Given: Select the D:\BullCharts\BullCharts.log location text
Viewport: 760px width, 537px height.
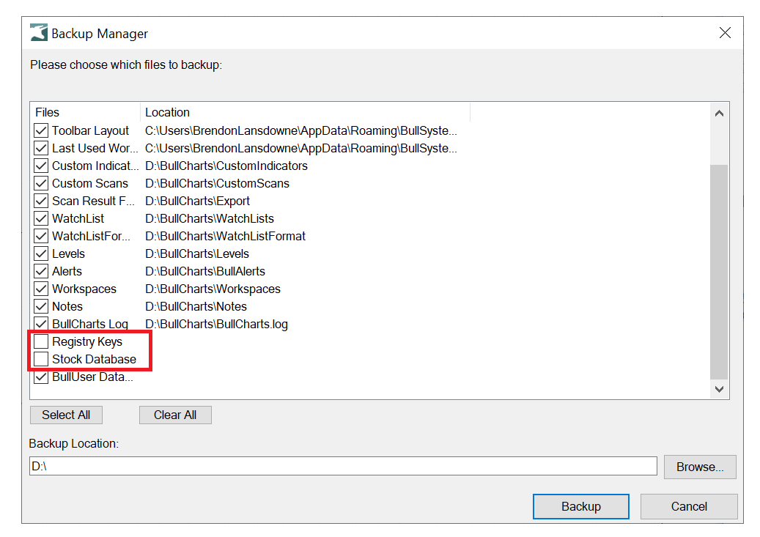Looking at the screenshot, I should click(x=216, y=324).
